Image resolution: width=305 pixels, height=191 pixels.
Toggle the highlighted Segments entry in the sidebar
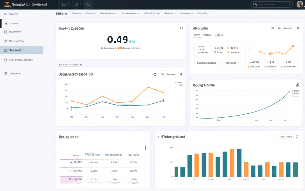21,50
